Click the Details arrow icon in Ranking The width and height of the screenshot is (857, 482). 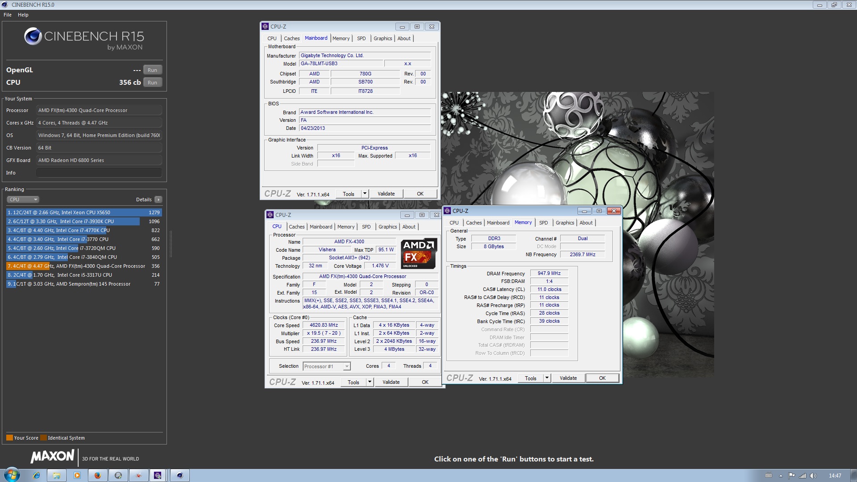(158, 199)
